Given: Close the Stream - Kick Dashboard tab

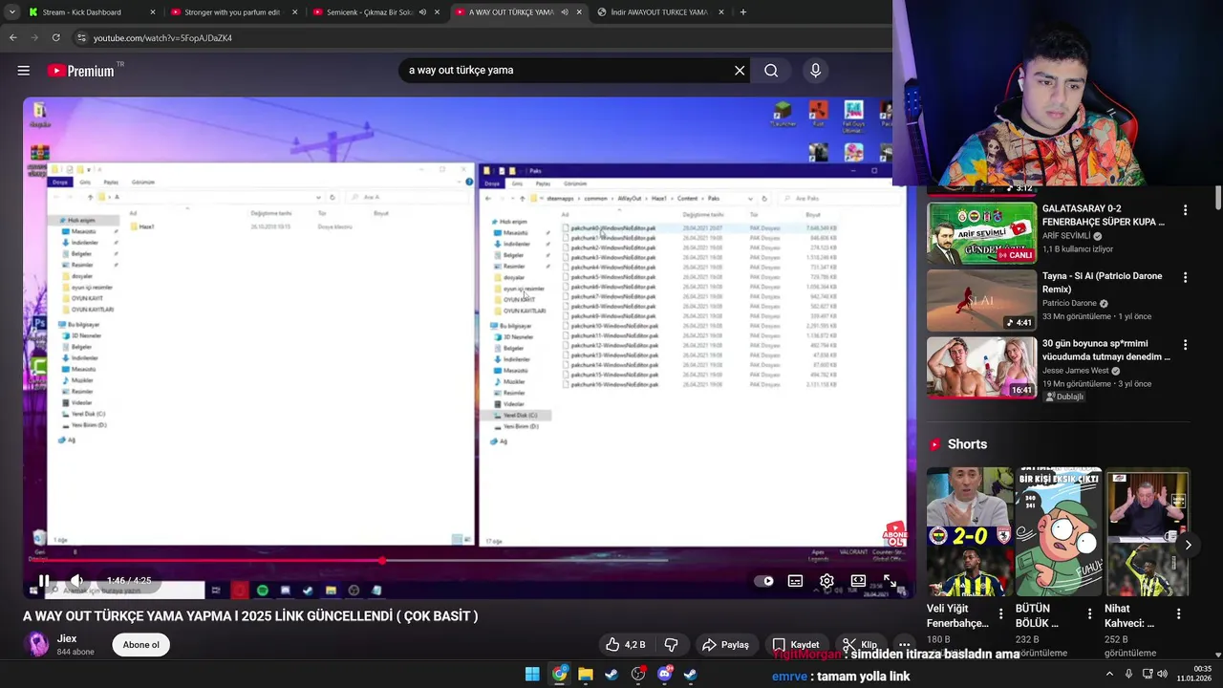Looking at the screenshot, I should click(x=153, y=12).
